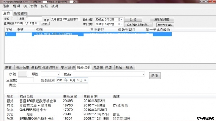Click the 序號 field in 精品改裝 form
Screen dimensions: 216x121
pyautogui.click(x=23, y=74)
